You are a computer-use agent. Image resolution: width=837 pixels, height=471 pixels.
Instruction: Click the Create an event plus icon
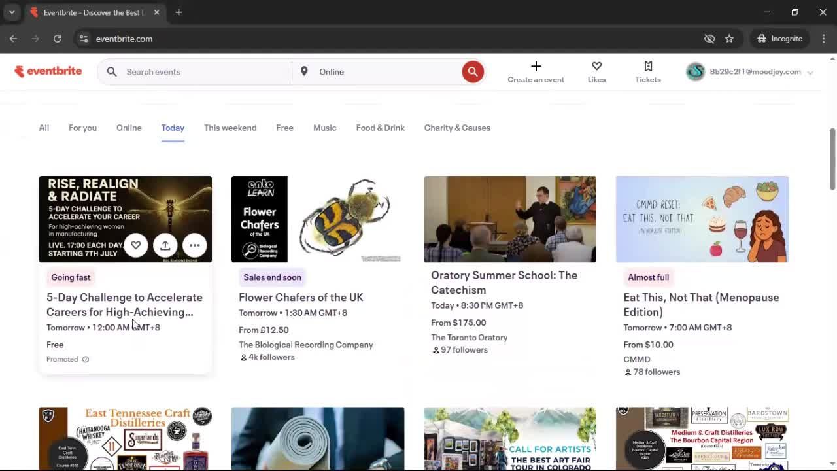click(x=536, y=66)
